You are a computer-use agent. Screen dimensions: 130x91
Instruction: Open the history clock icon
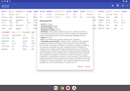(123, 6)
